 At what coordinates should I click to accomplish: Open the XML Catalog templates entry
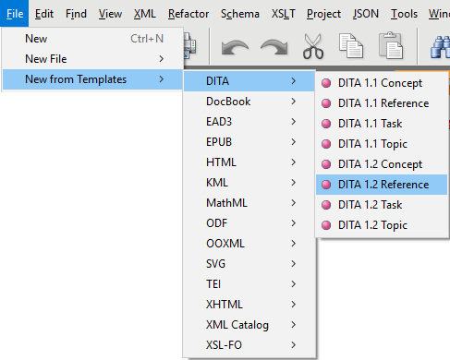pyautogui.click(x=249, y=325)
